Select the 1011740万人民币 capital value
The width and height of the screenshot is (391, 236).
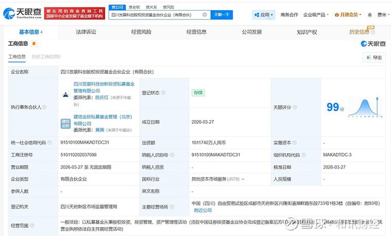point(209,143)
